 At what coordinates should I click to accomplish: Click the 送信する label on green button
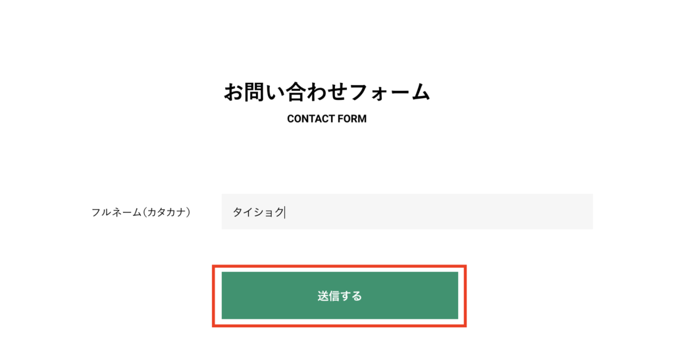[x=340, y=296]
